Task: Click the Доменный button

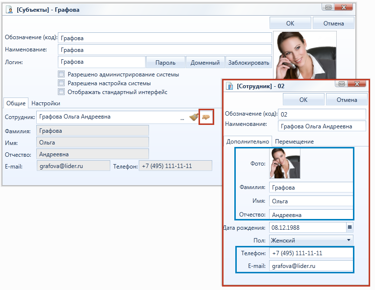Action: coord(205,62)
